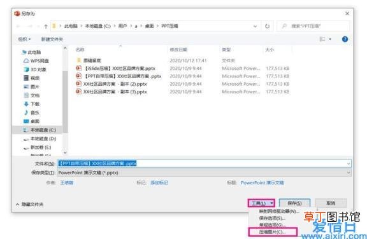Expand the 文件名 dropdown arrow
Screen dimensions: 367x239
349,163
